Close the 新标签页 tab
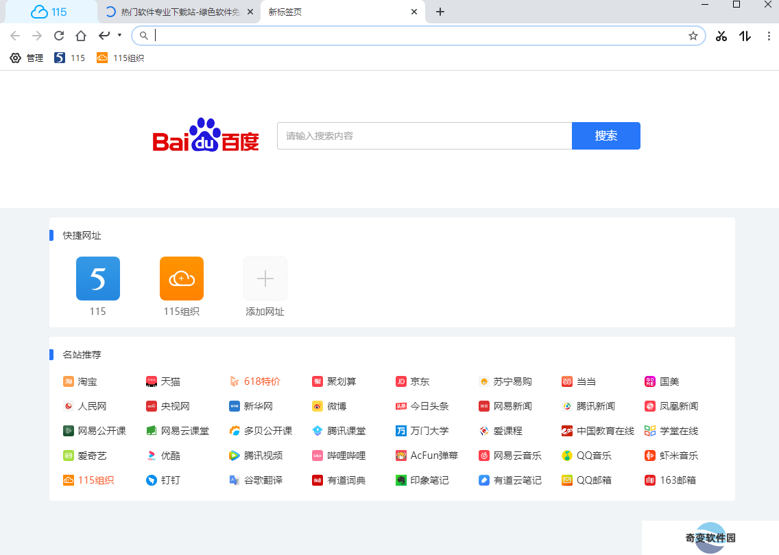779x555 pixels. (414, 12)
